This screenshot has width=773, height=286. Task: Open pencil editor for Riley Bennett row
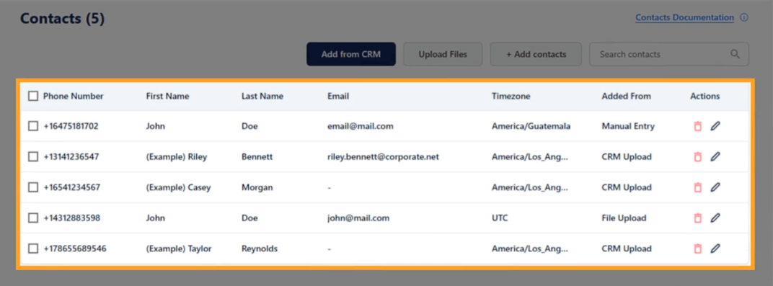715,157
